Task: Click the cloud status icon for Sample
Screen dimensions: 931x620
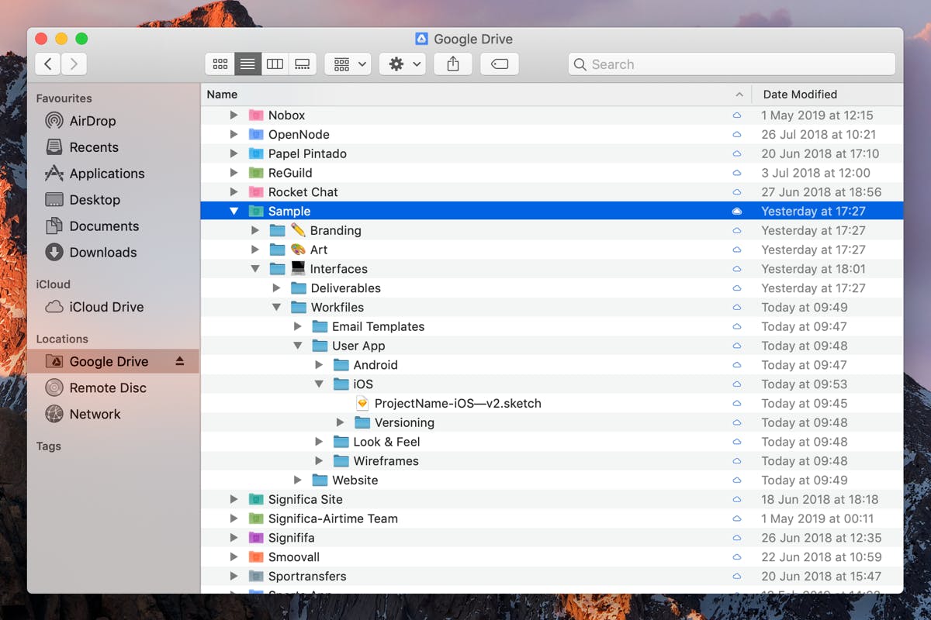Action: click(x=737, y=212)
